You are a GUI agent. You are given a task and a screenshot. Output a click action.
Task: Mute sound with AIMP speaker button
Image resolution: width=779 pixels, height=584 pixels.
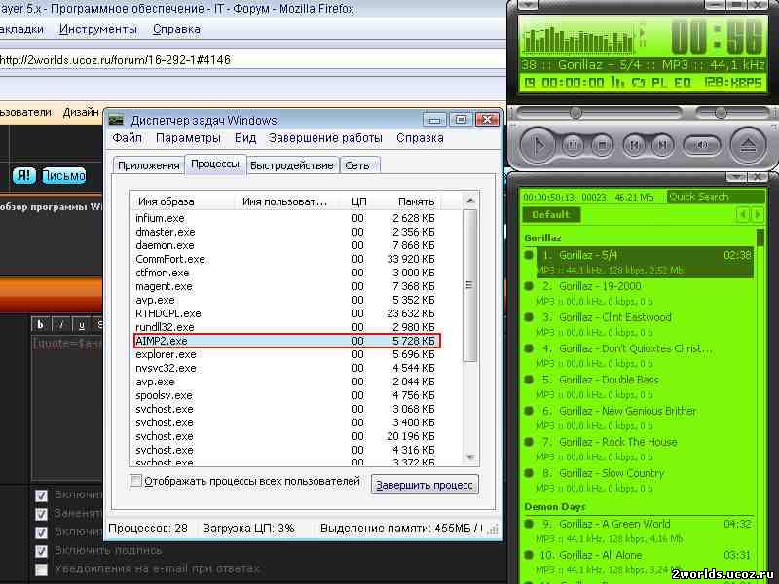click(x=701, y=145)
